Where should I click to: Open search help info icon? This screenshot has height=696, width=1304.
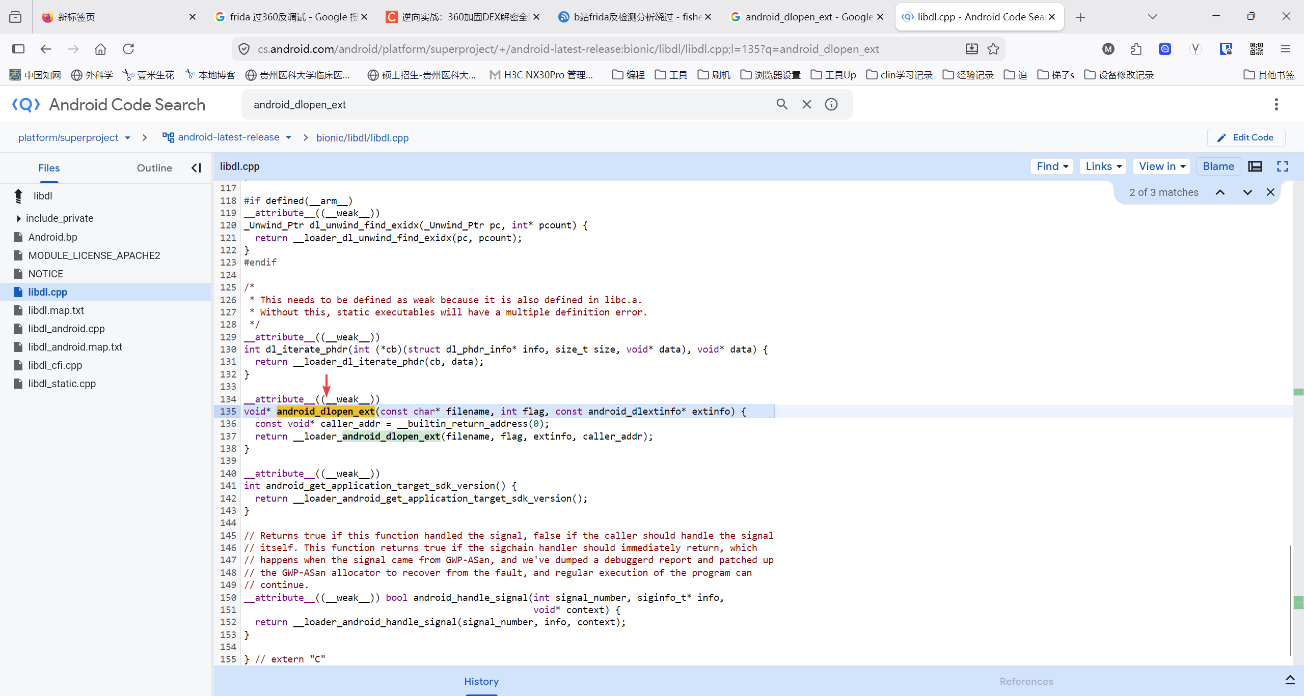(831, 104)
